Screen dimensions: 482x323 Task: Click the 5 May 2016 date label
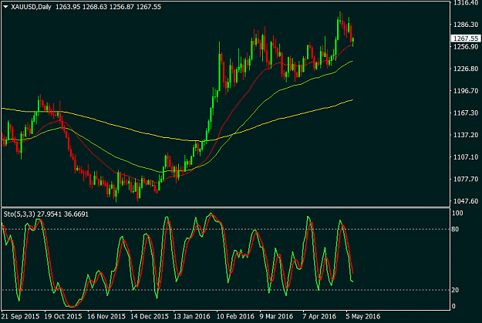click(363, 316)
